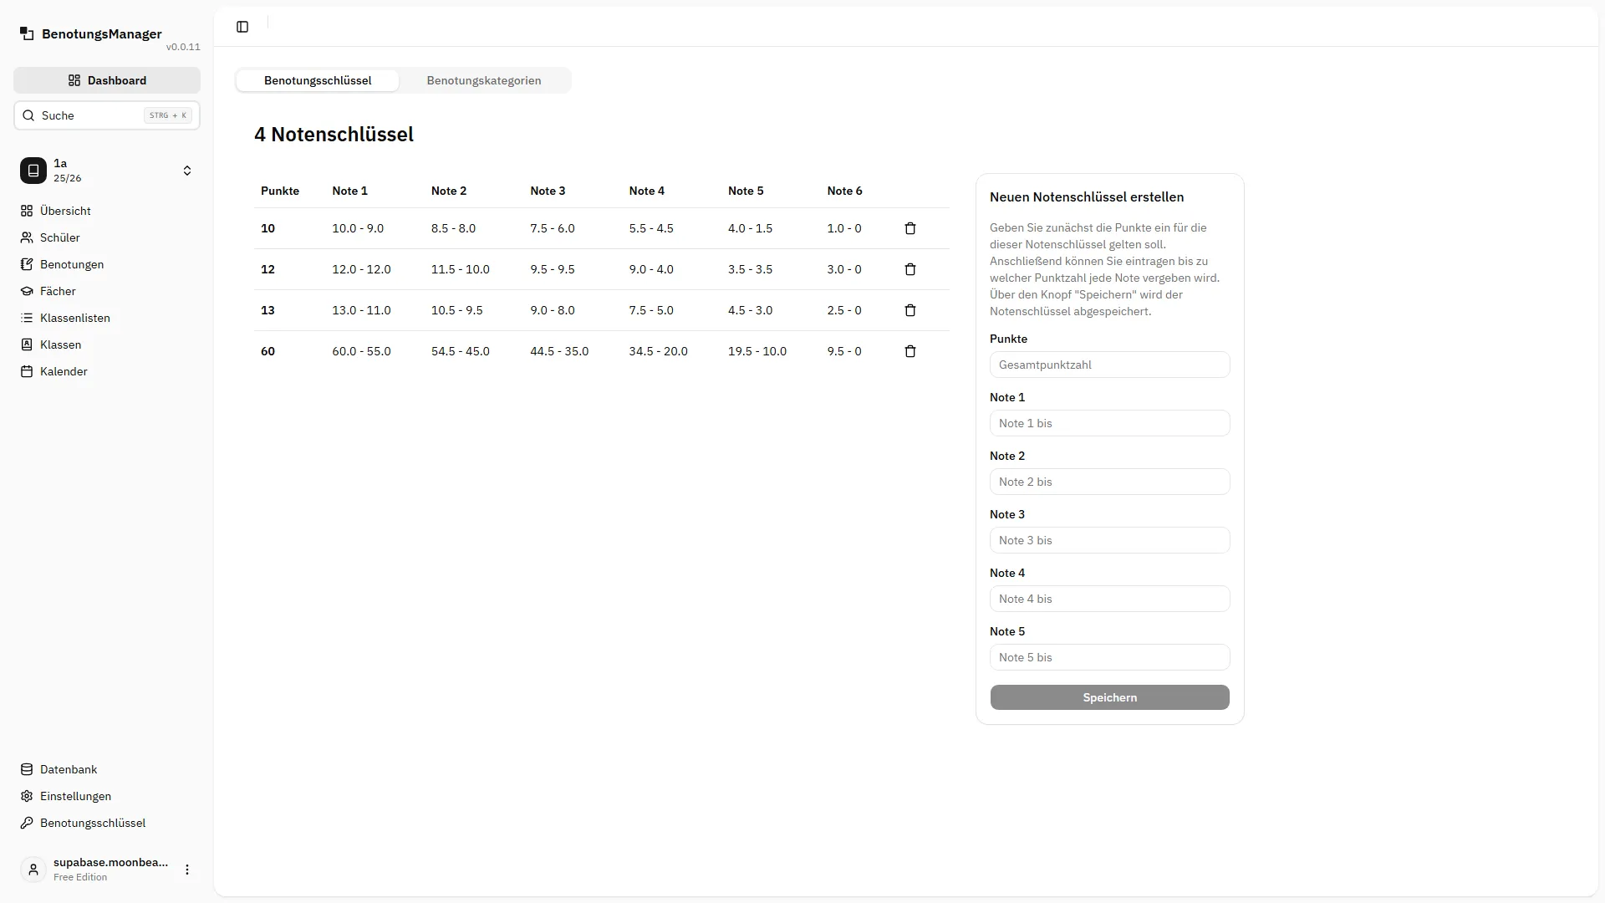Click the Dashboard button

(x=107, y=80)
